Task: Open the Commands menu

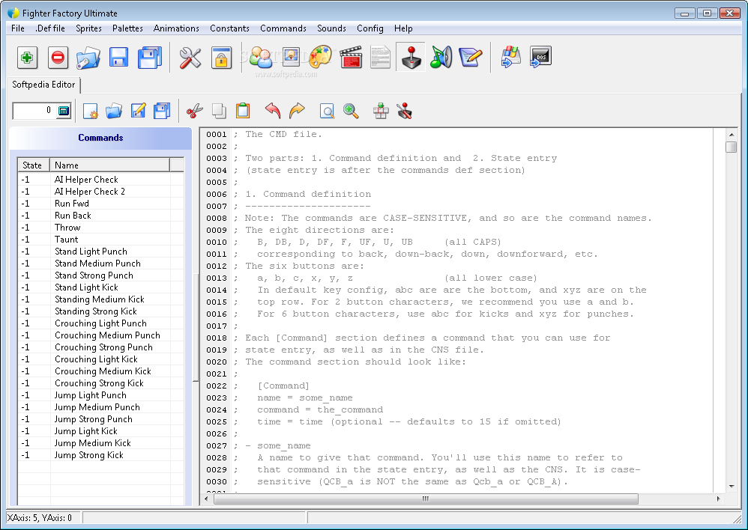Action: coord(283,28)
